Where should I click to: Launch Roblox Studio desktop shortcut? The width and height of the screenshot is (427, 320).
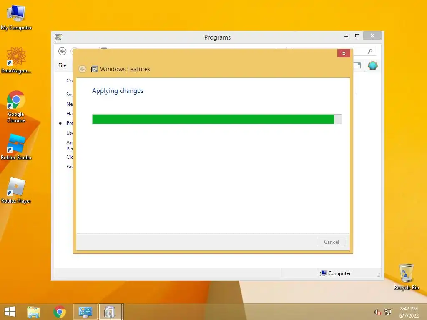pos(16,147)
